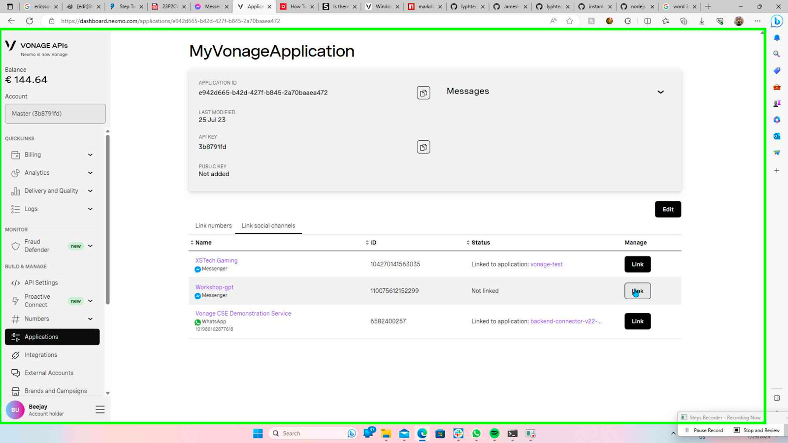Expand the Billing quicklinks menu
Screen dimensions: 788x443
click(x=33, y=154)
